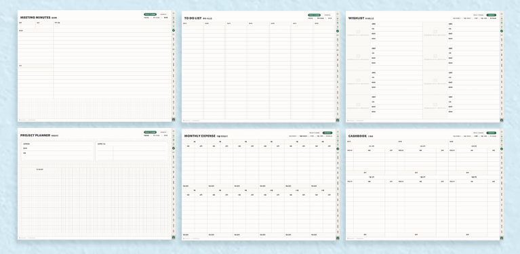Viewport: 520px width, 254px height.
Task: Click the bottom-corner green logo on Project Planner page
Action: point(174,237)
